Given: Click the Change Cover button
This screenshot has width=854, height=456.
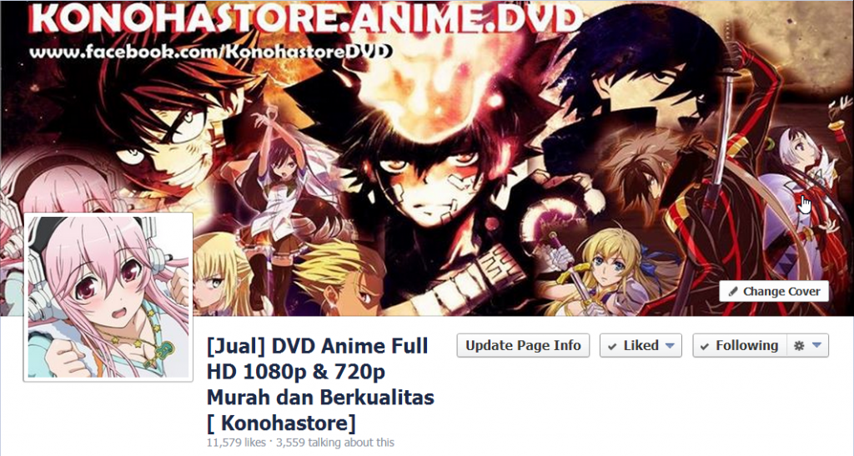Looking at the screenshot, I should pos(774,292).
